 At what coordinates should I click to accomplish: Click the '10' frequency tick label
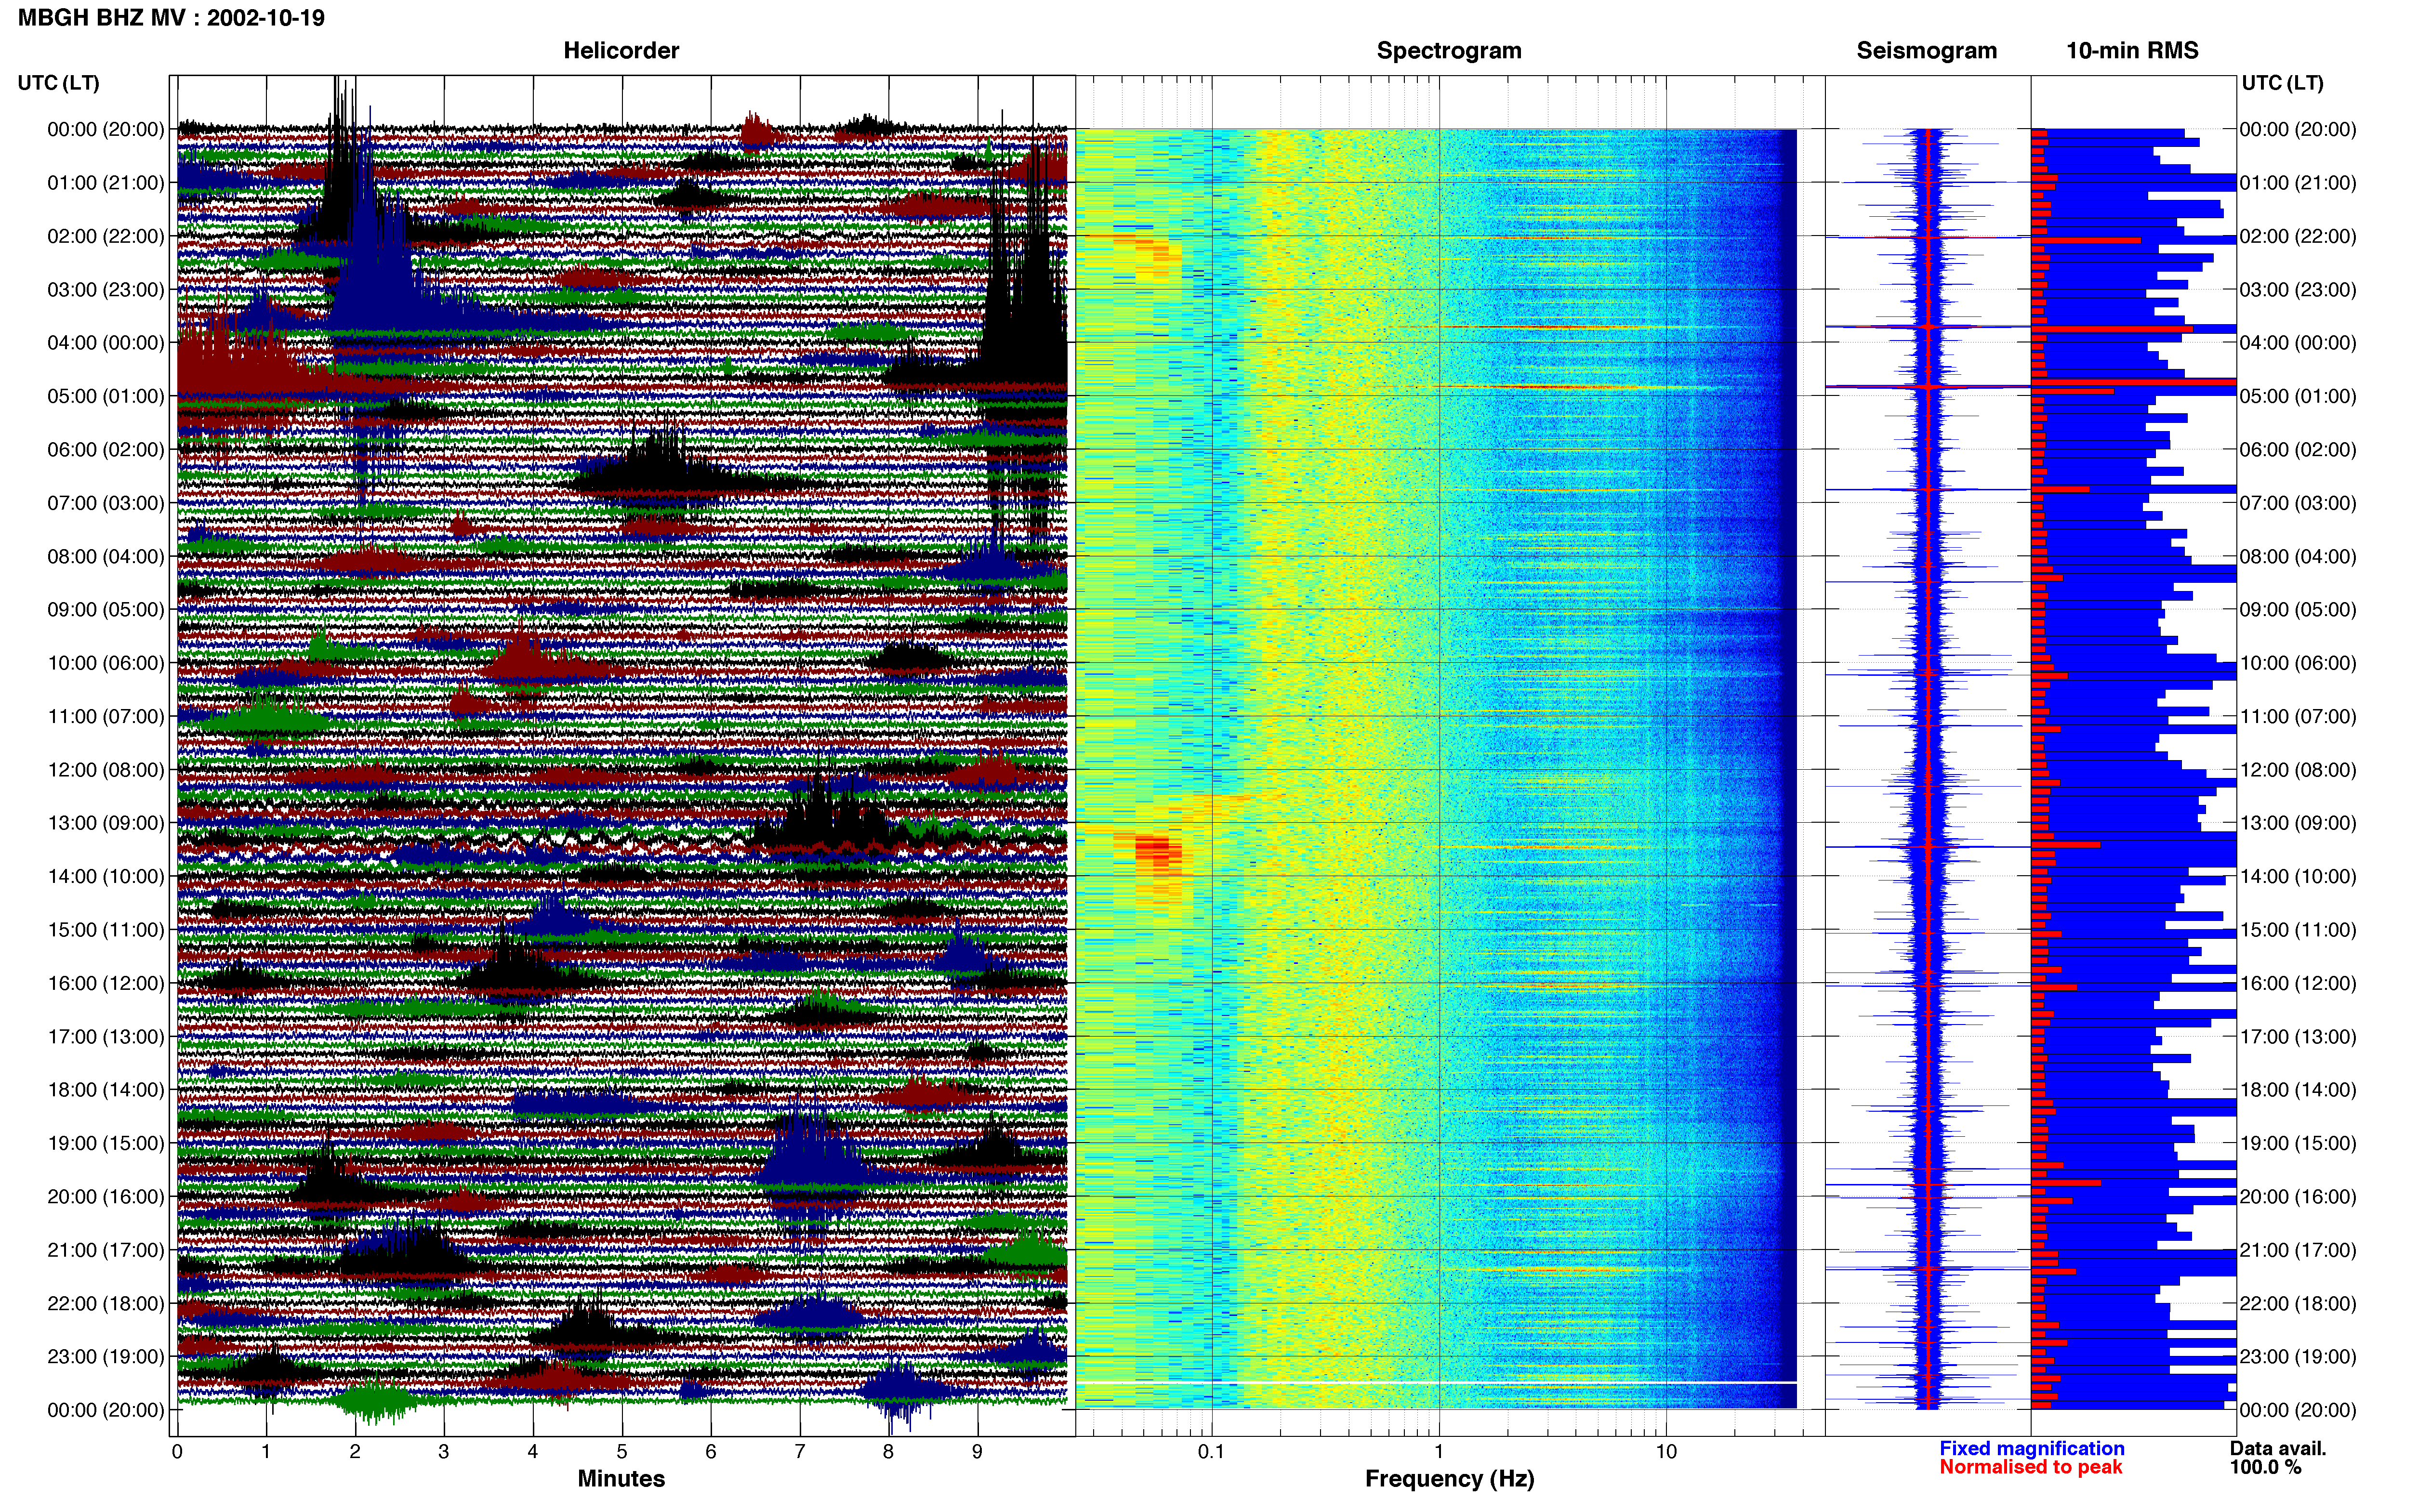pyautogui.click(x=1666, y=1452)
